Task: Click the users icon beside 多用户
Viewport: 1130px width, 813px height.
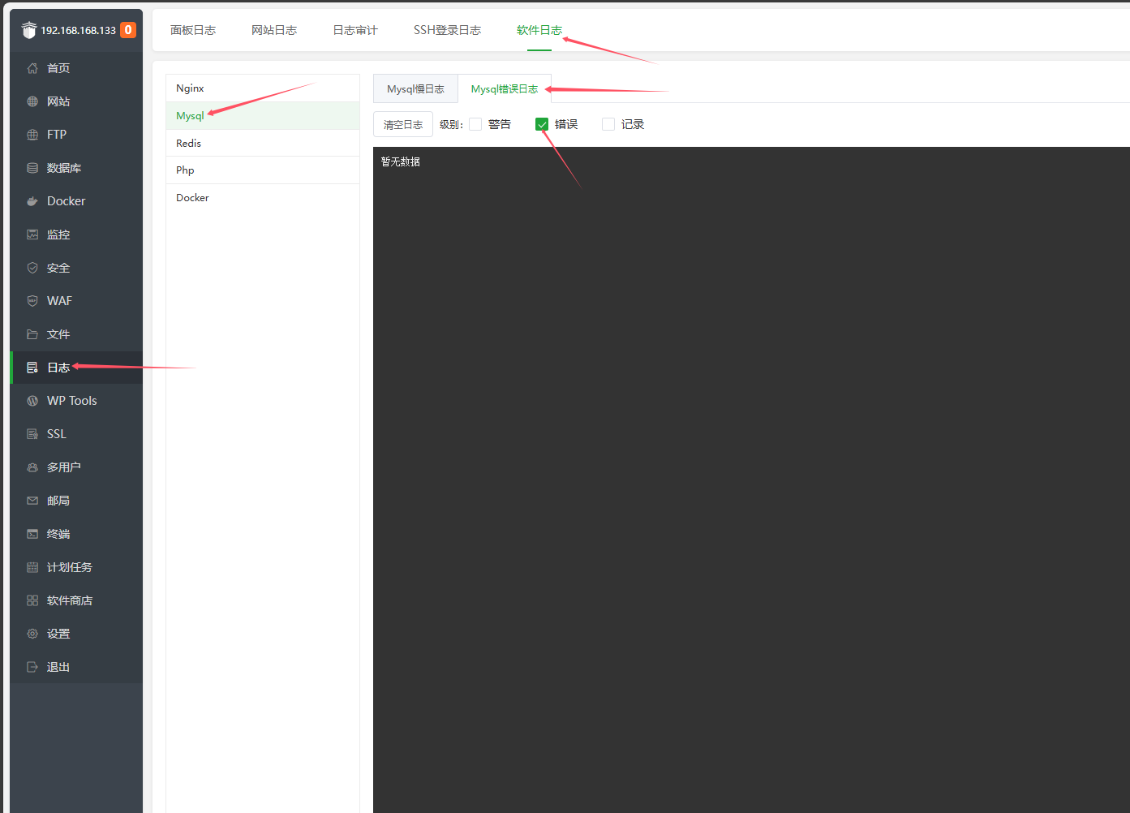Action: coord(32,467)
